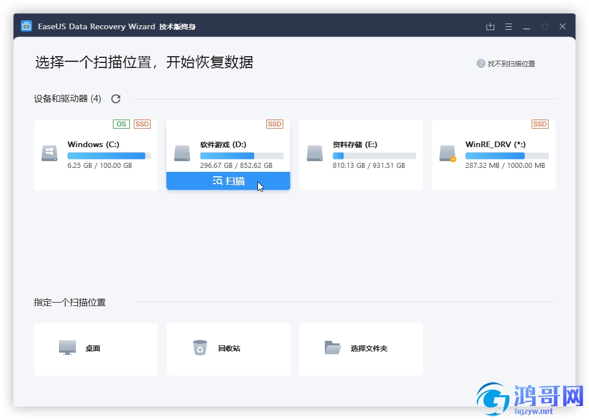Open the 找不到扫描位置 help link

point(511,64)
